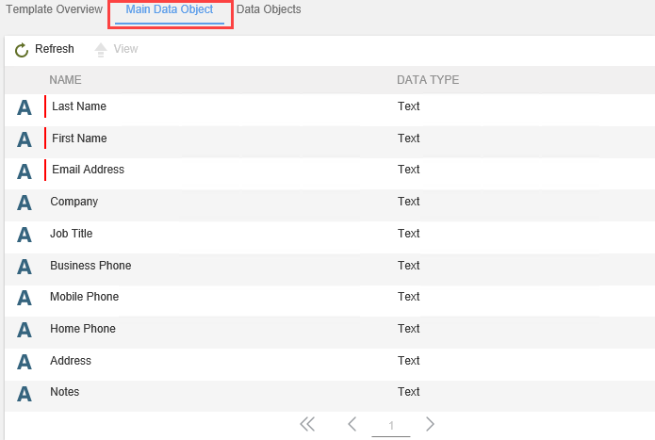Select the Main Data Object tab
This screenshot has height=440, width=655.
click(x=170, y=9)
